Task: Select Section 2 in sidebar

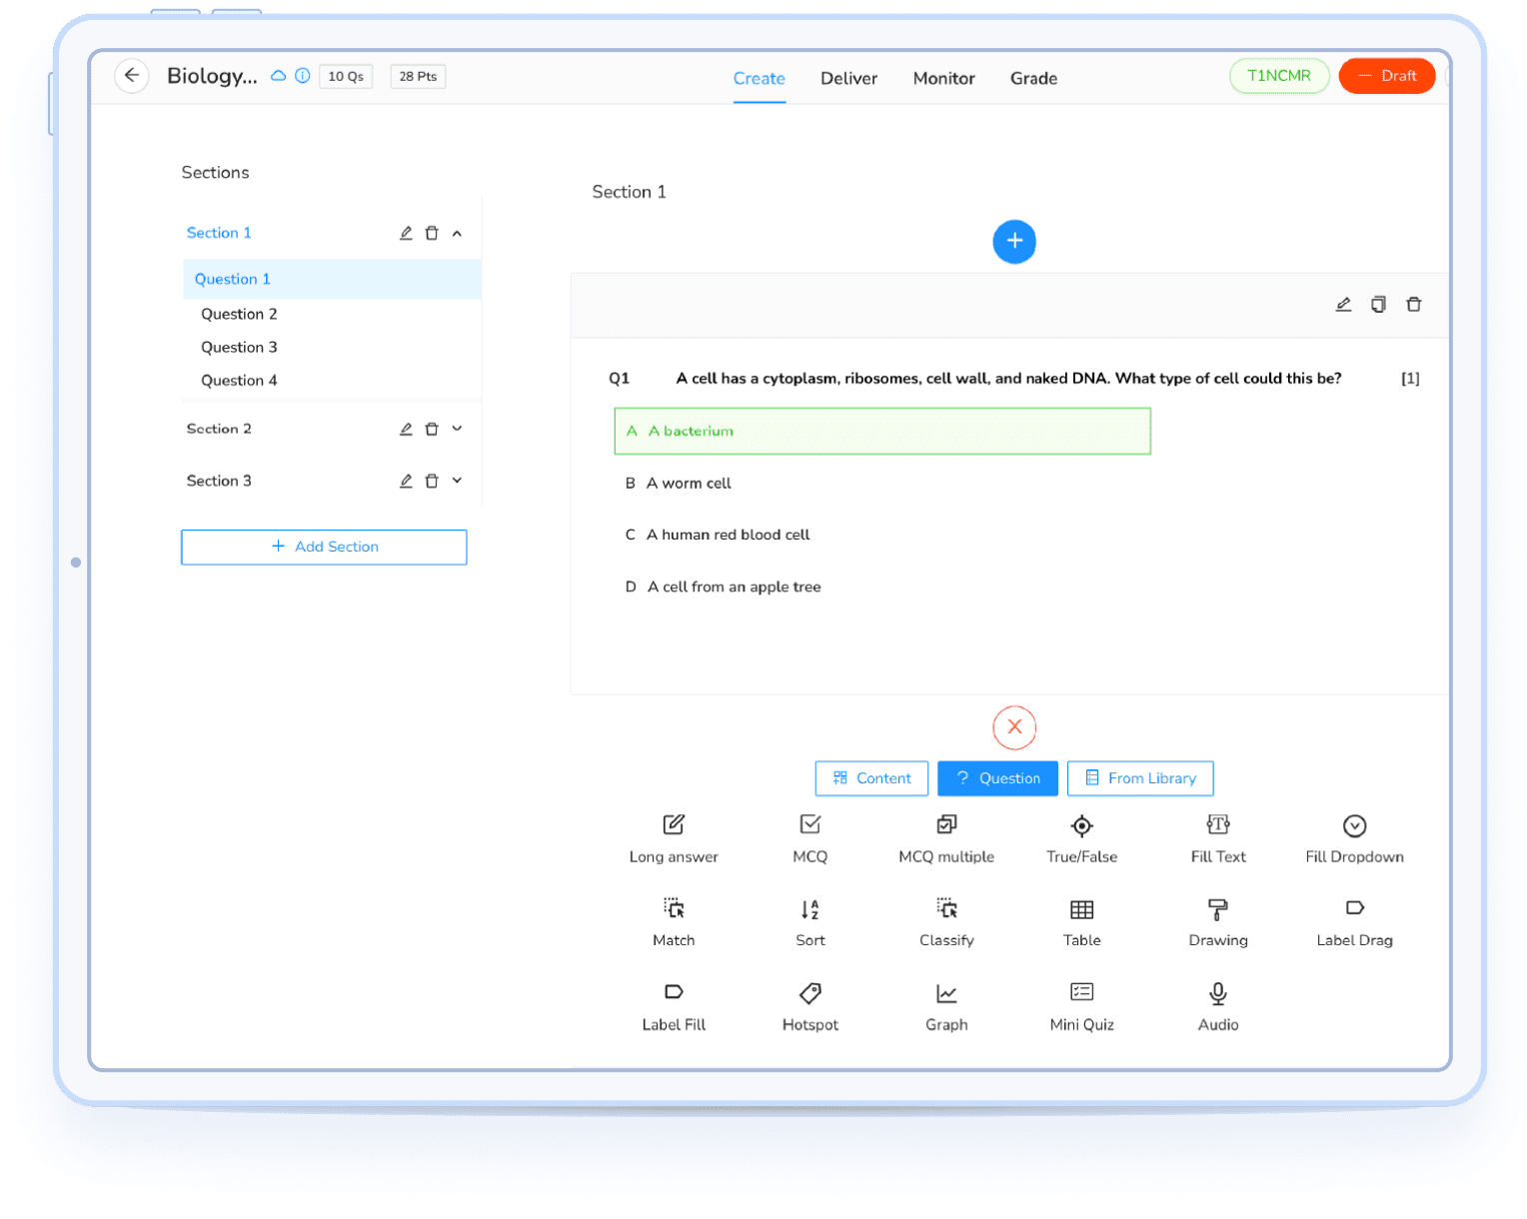Action: 219,429
